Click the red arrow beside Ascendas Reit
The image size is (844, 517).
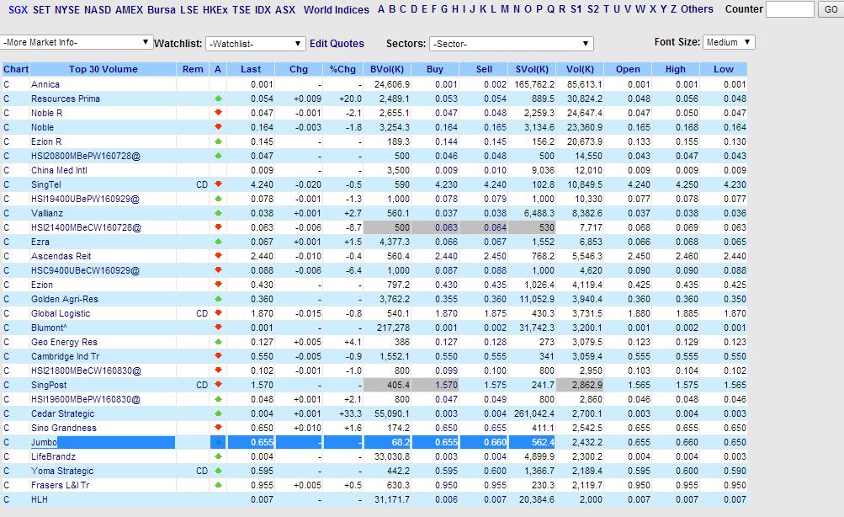(217, 256)
